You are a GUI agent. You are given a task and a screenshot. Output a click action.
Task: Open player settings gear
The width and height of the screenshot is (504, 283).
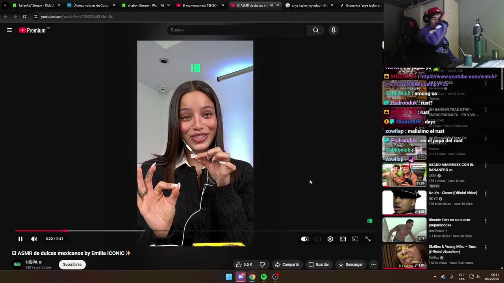(330, 239)
